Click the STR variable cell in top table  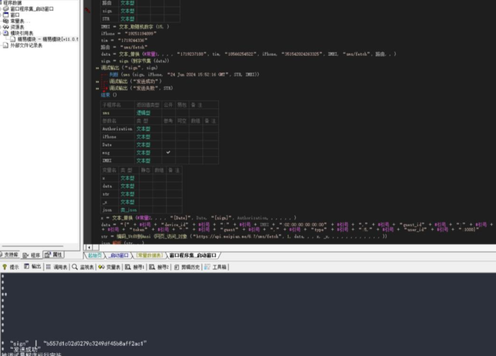pyautogui.click(x=109, y=19)
